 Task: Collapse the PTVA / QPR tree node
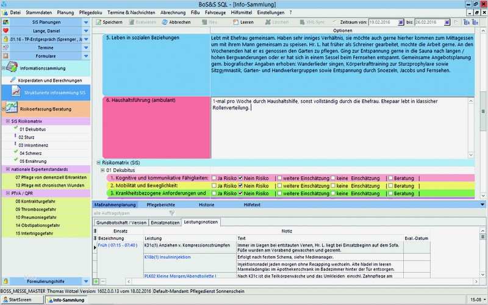[8, 193]
